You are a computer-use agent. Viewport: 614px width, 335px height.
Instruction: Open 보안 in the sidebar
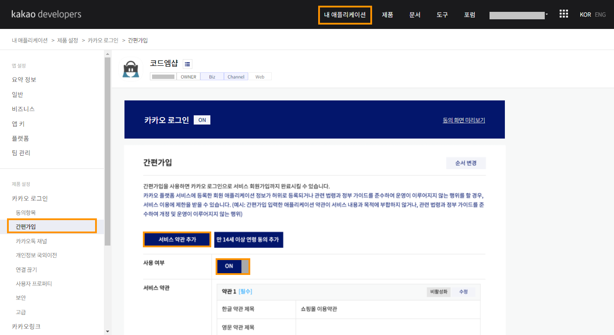(x=21, y=298)
